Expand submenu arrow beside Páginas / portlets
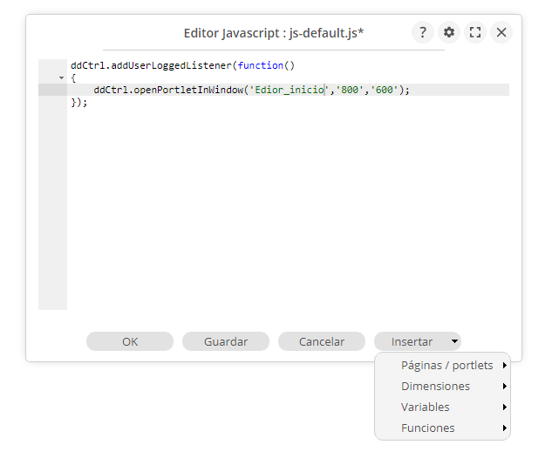Image resolution: width=552 pixels, height=458 pixels. click(505, 365)
